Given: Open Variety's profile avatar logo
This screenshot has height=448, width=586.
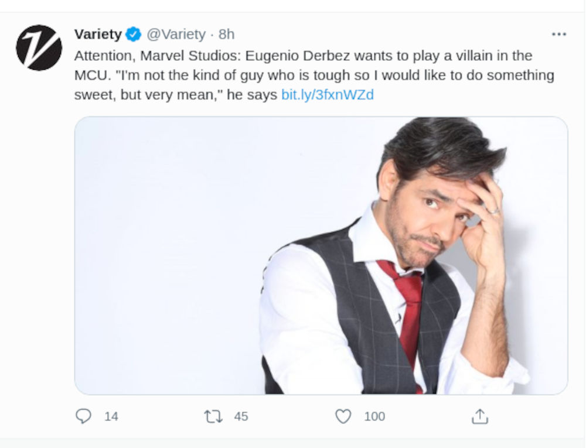Looking at the screenshot, I should [x=39, y=48].
